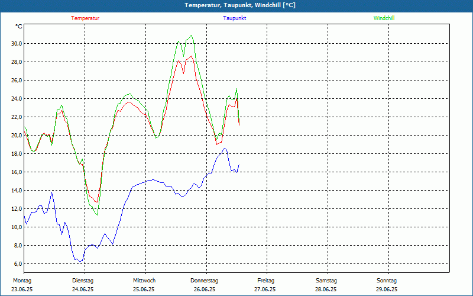
Task: Click the chart title 'Temperatur, Taupunkt, Windchill [°C]'
Action: point(240,5)
